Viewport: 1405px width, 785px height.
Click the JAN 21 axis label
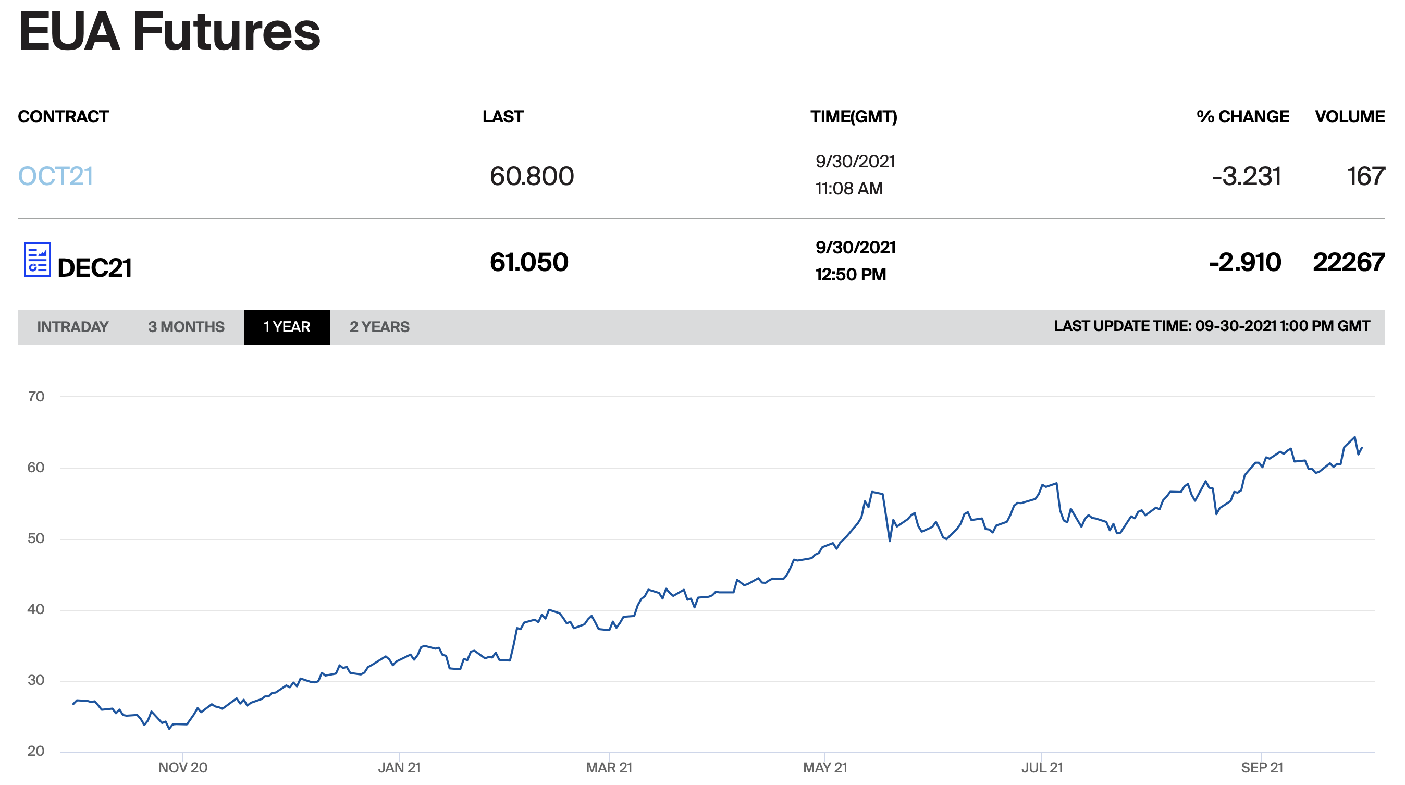tap(399, 768)
